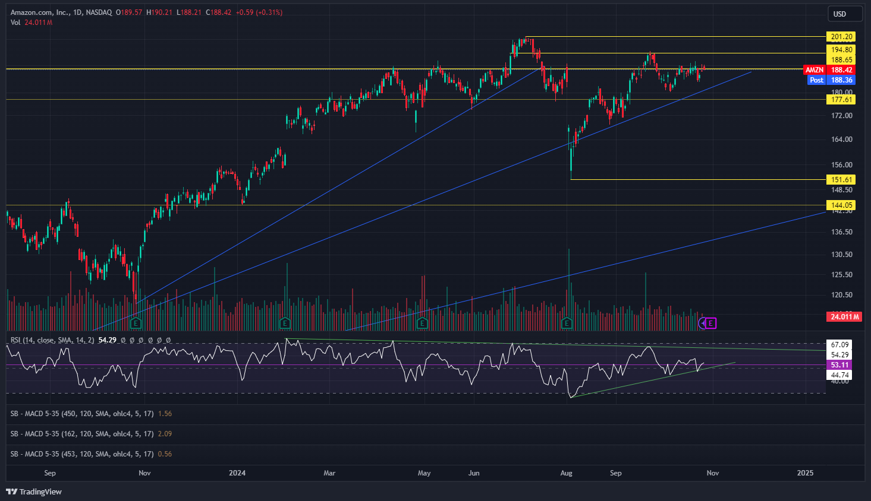871x501 pixels.
Task: Click the RSI value 54.29 in the legend
Action: [x=107, y=340]
